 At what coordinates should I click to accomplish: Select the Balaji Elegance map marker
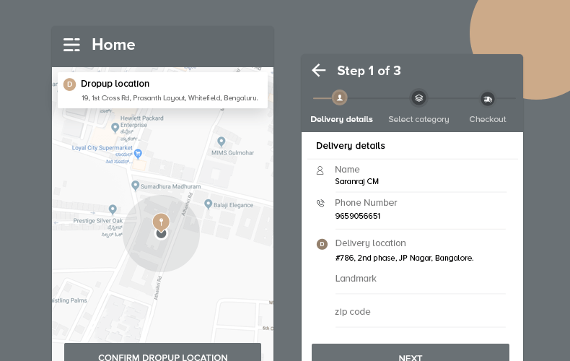[x=209, y=204]
